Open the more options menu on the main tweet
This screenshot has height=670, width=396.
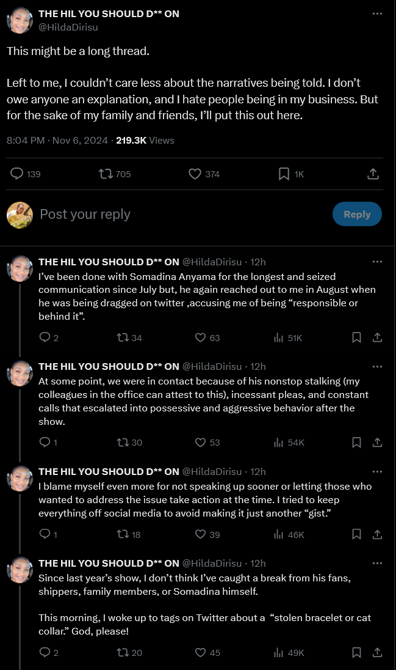pos(377,13)
